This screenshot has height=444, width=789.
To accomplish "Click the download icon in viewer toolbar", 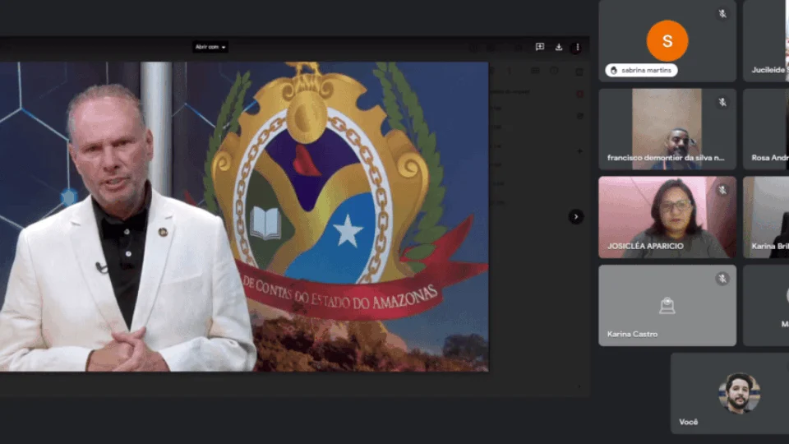I will click(559, 47).
